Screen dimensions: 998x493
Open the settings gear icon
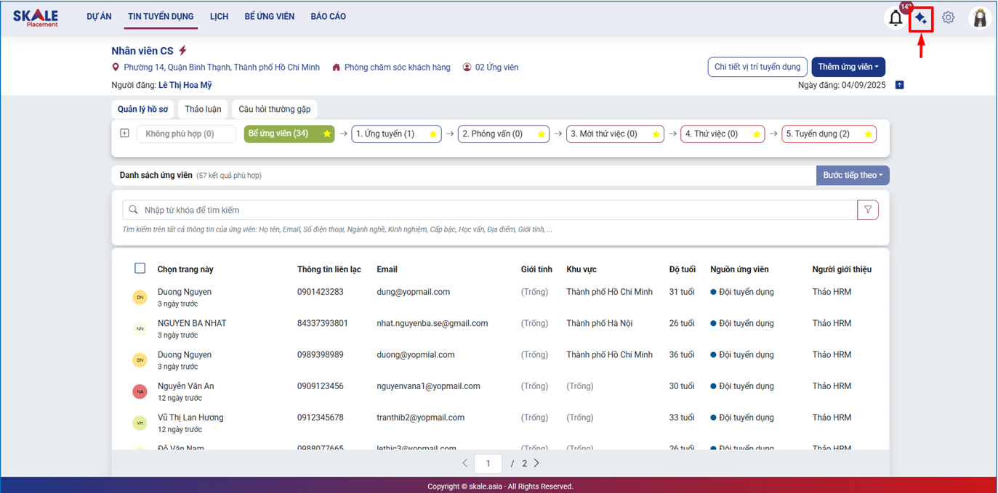tap(949, 17)
